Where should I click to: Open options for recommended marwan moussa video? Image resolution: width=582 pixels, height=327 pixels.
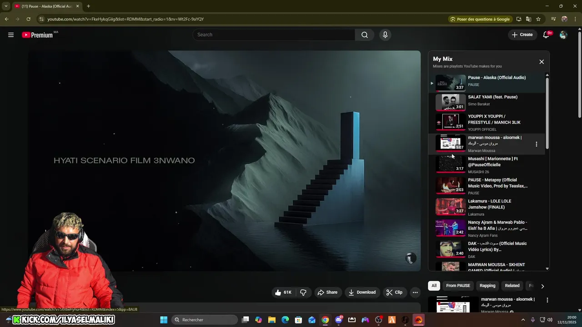(x=547, y=300)
